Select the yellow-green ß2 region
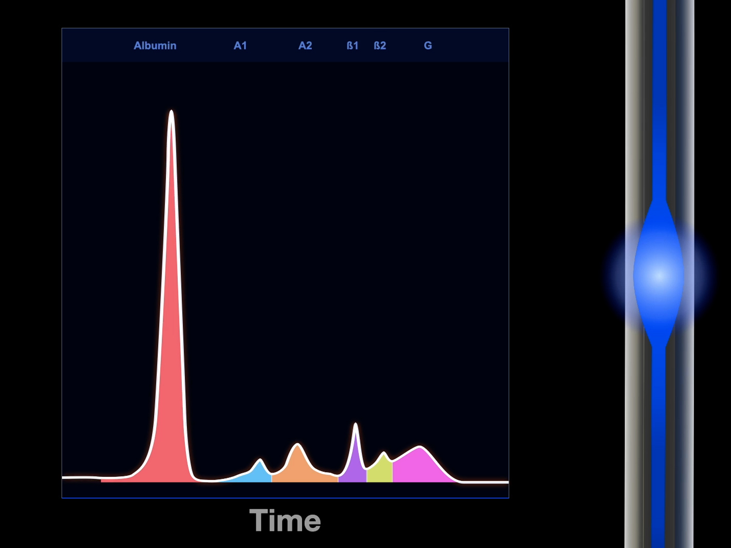This screenshot has width=731, height=548. tap(380, 471)
